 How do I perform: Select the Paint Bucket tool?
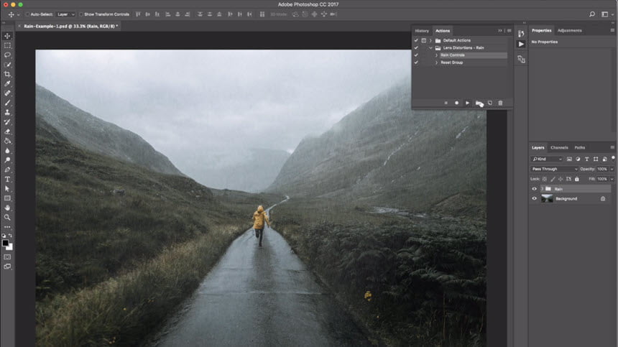click(7, 141)
